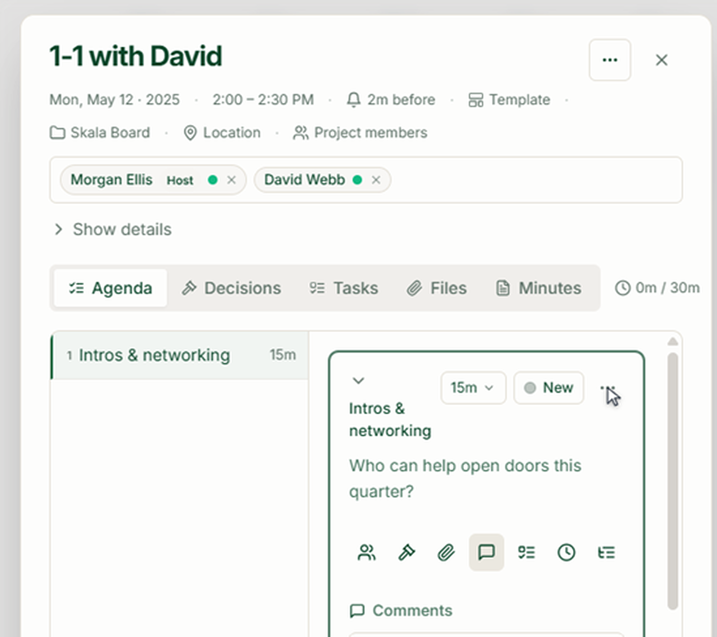Close the 1-1 with David dialog
The height and width of the screenshot is (637, 717).
tap(661, 60)
